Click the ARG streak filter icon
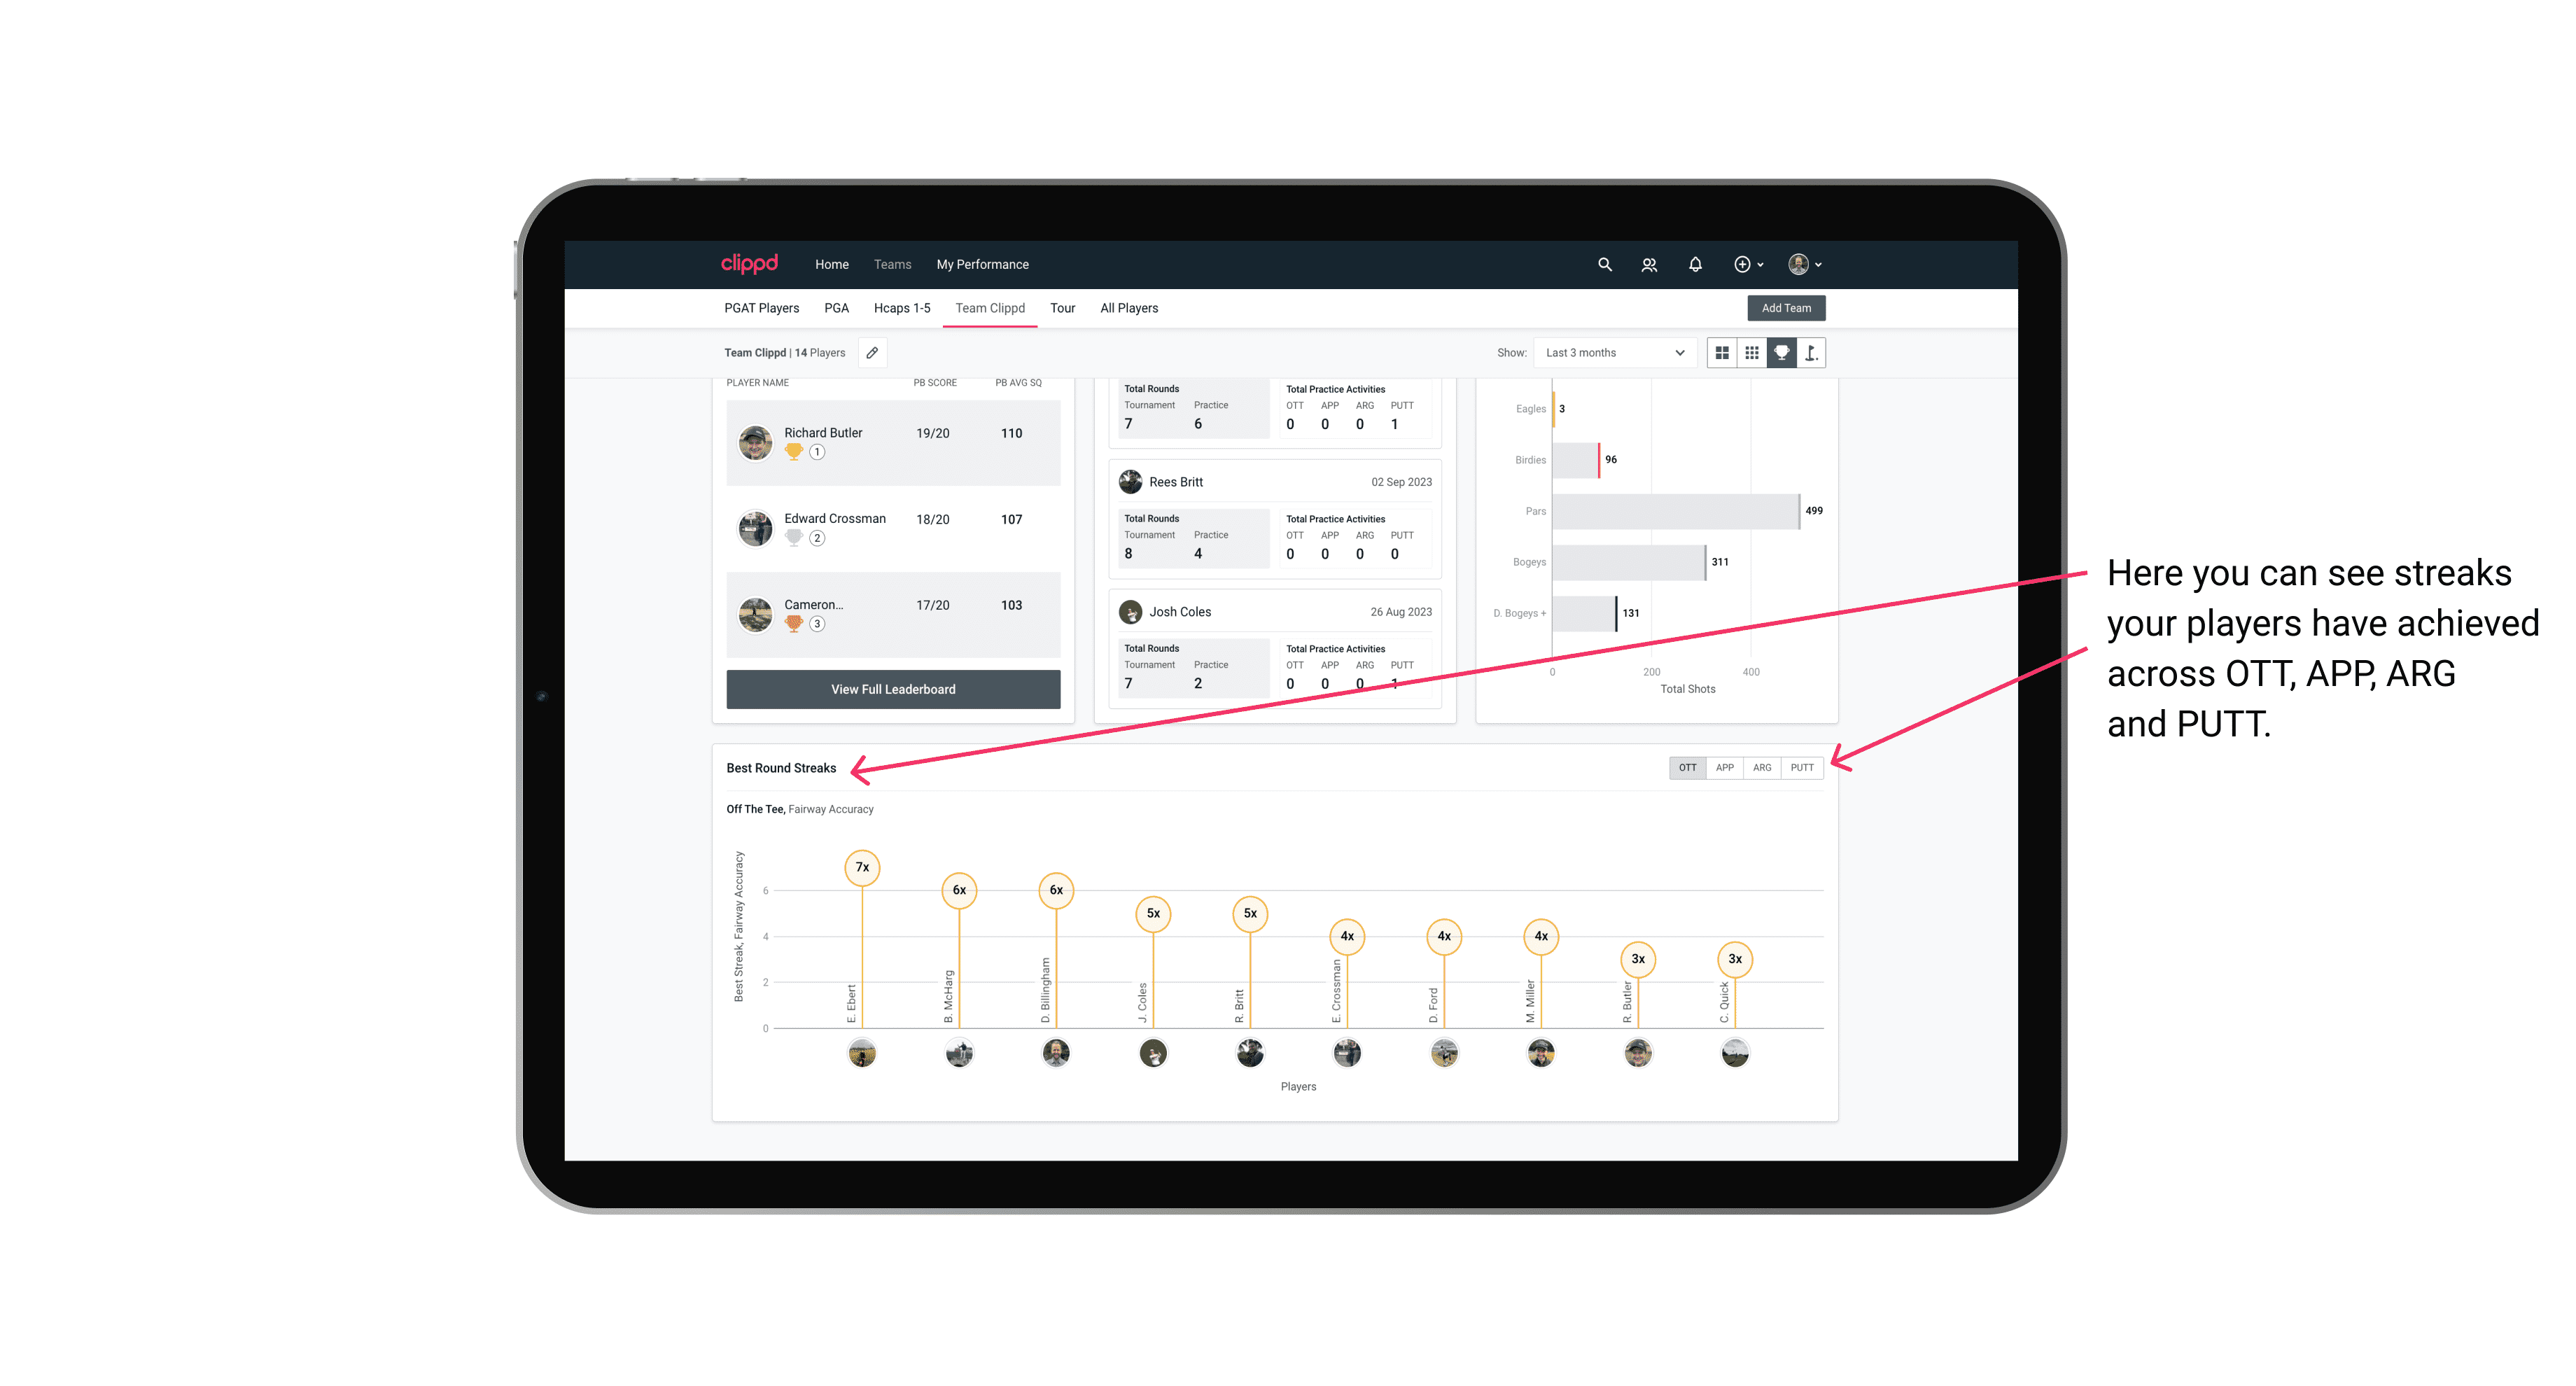Viewport: 2576px width, 1386px height. click(x=1763, y=766)
